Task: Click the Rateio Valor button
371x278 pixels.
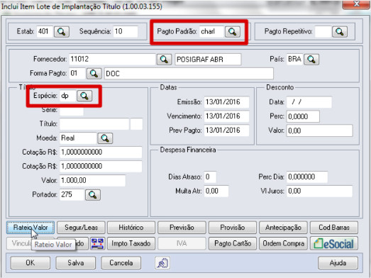Action: coord(31,228)
